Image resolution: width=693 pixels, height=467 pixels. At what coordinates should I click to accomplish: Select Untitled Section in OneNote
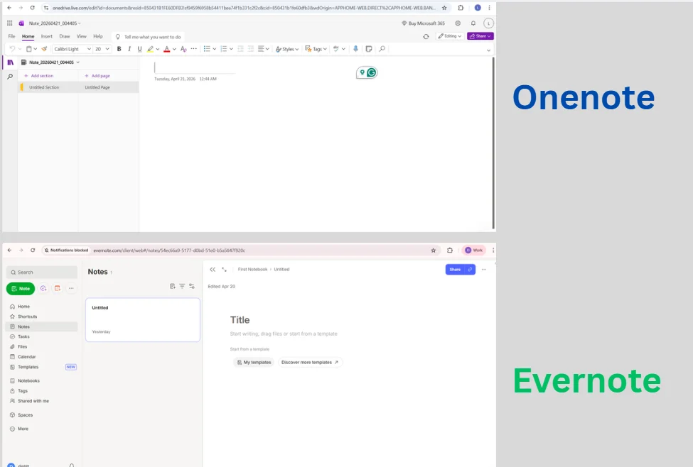(x=48, y=87)
